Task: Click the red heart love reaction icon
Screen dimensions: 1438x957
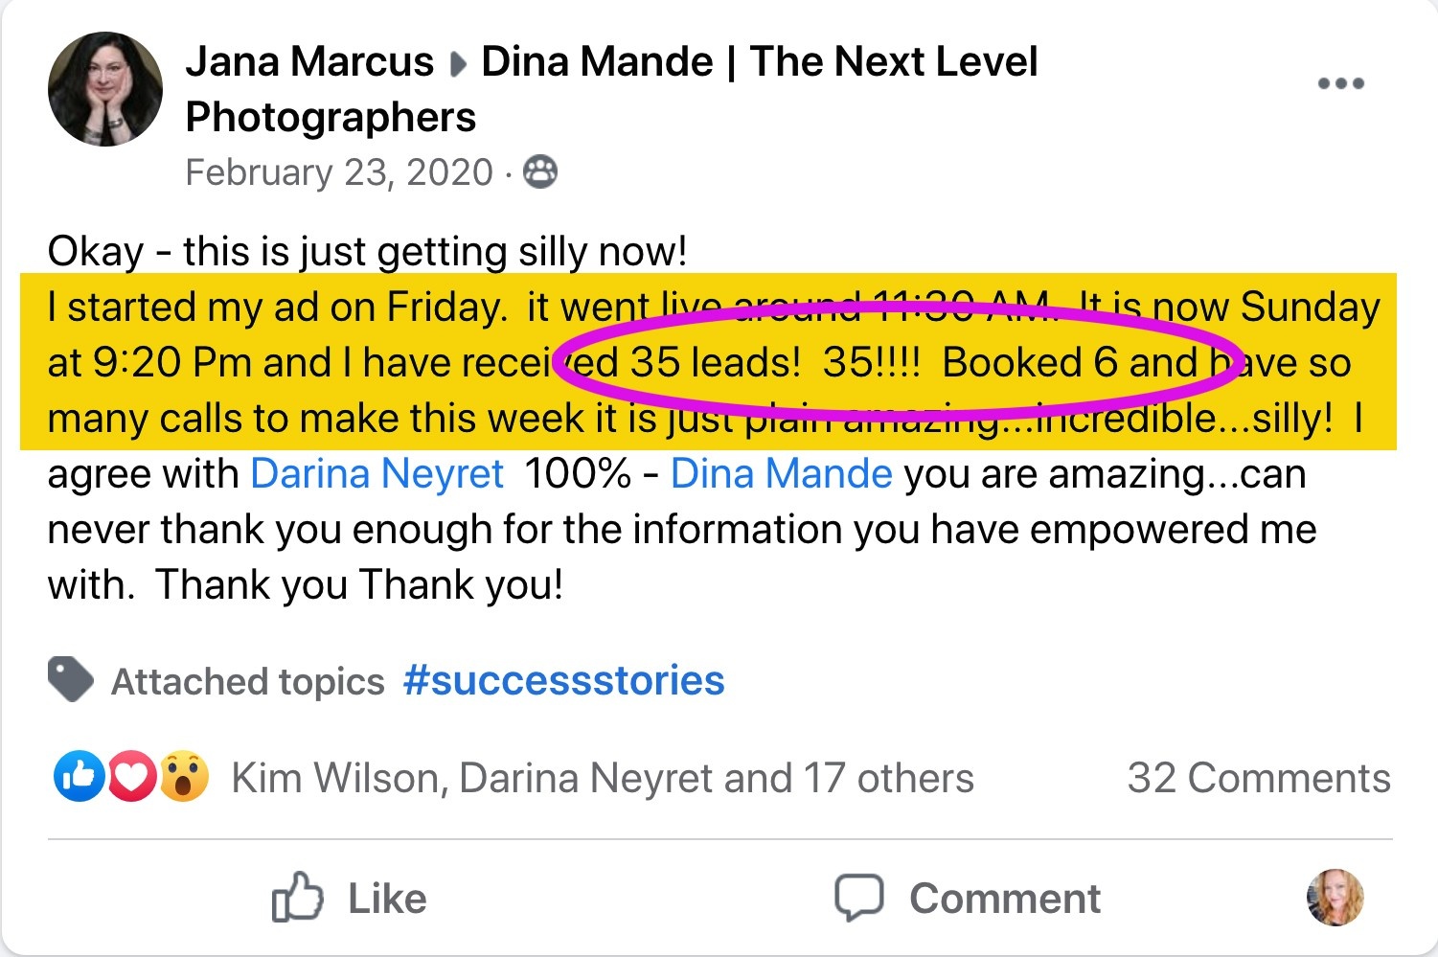Action: 131,777
